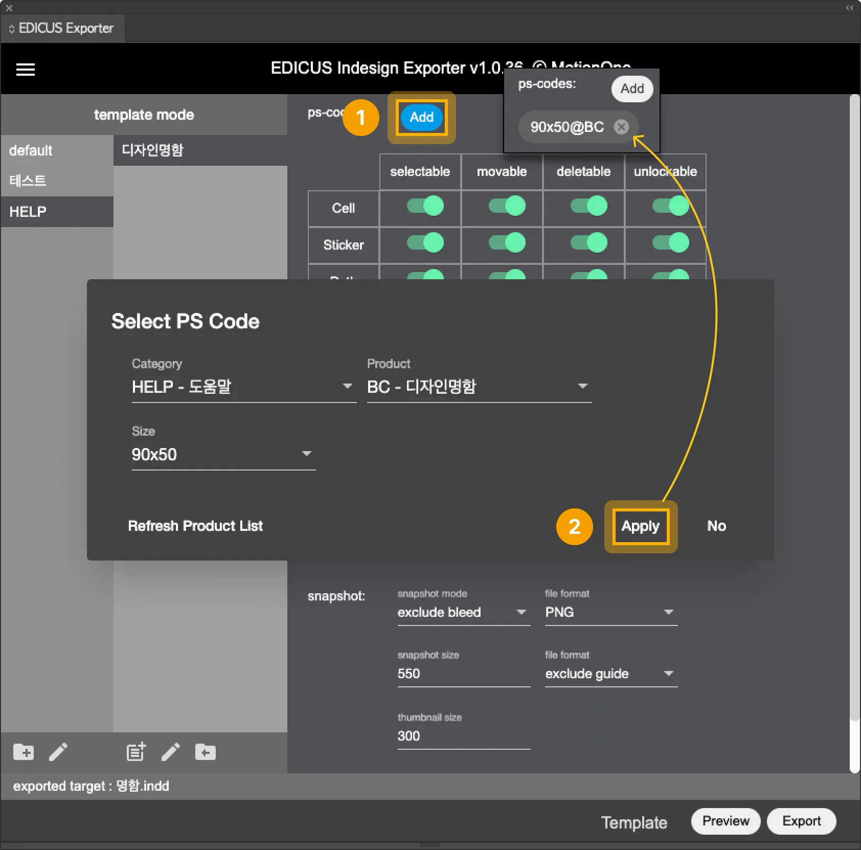
Task: Edit template pencil icon beside add-template icon
Action: pyautogui.click(x=171, y=752)
